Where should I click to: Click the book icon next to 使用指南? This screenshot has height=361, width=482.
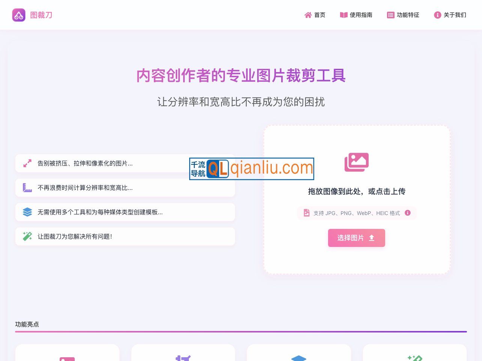pyautogui.click(x=343, y=15)
